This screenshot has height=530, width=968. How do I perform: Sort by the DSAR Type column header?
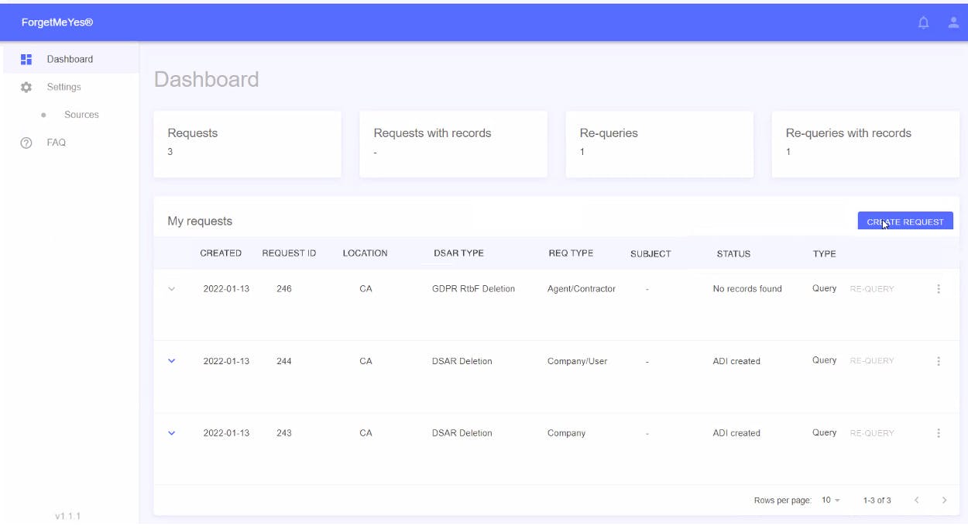[458, 253]
